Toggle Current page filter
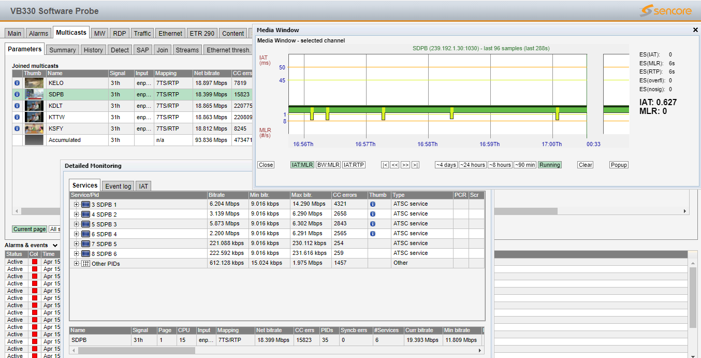The height and width of the screenshot is (358, 701). tap(30, 229)
